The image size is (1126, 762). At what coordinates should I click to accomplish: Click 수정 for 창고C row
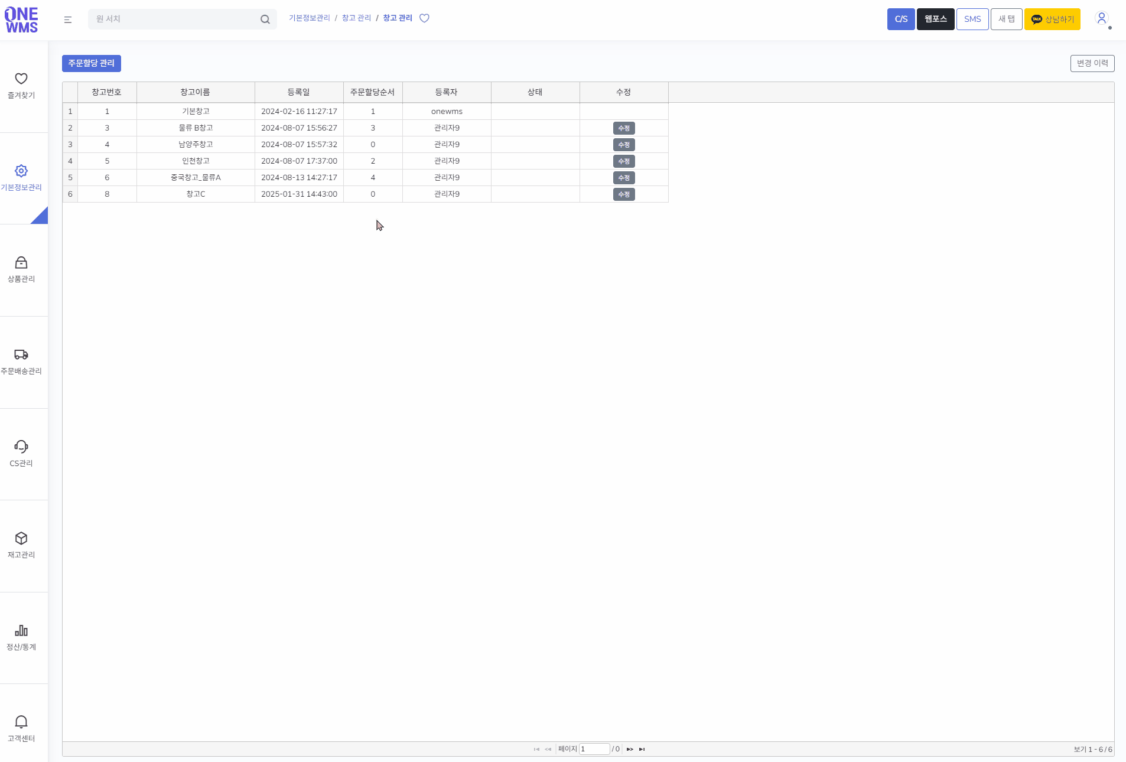624,194
